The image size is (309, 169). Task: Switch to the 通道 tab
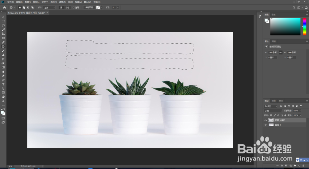tap(273, 101)
